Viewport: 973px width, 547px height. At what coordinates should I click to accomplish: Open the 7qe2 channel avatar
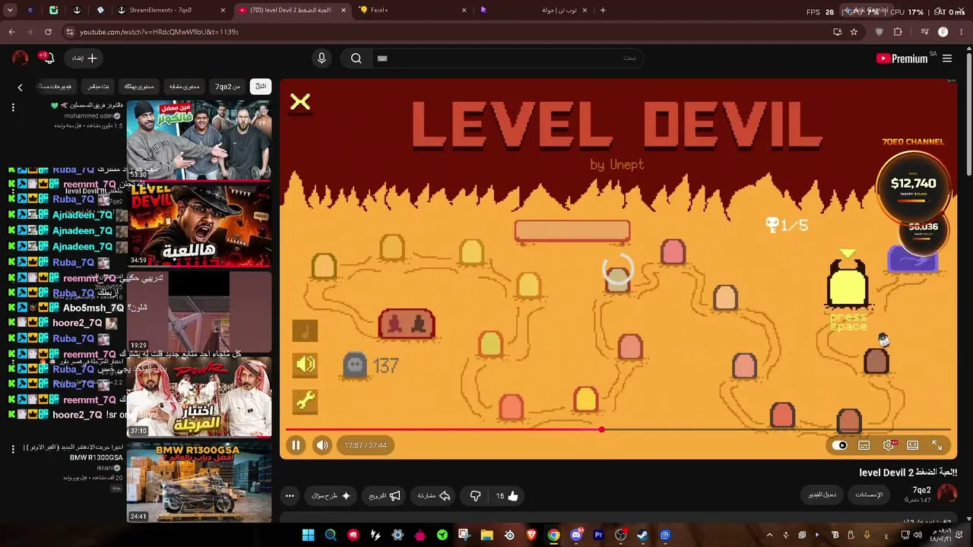click(947, 494)
